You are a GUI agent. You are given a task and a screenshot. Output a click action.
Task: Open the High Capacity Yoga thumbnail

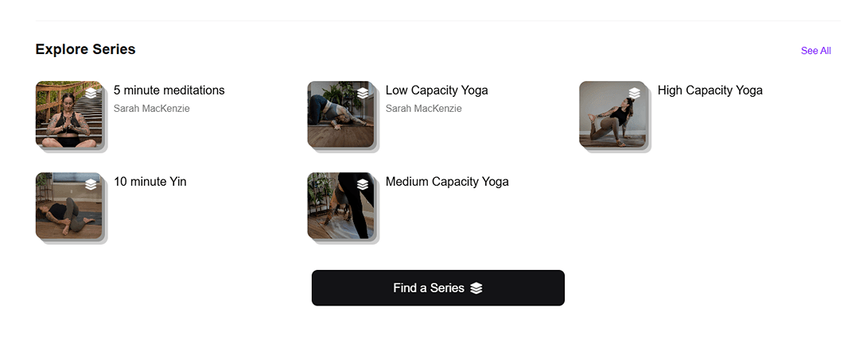coord(612,115)
